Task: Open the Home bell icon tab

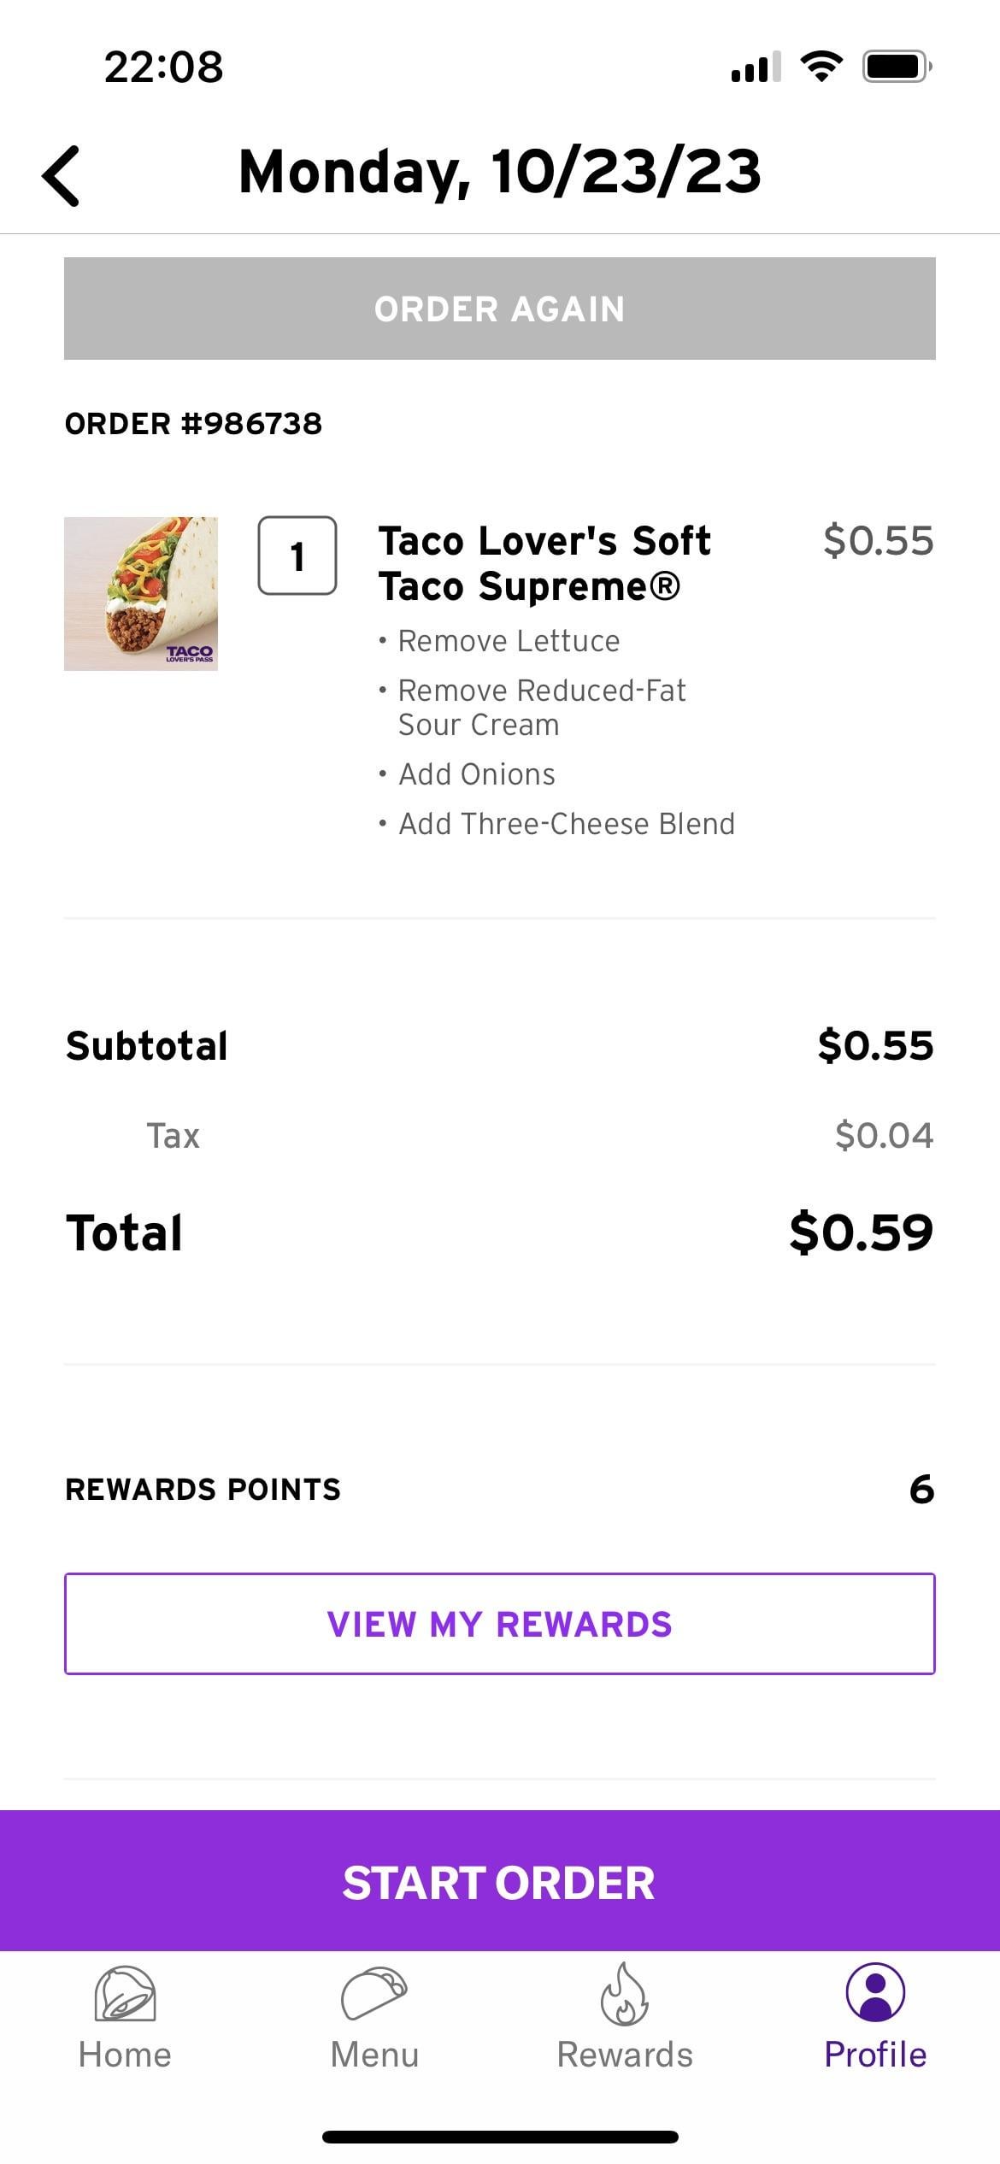Action: click(125, 1993)
